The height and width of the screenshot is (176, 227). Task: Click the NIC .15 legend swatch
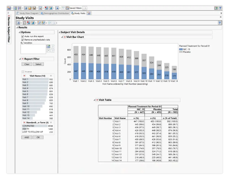181,49
